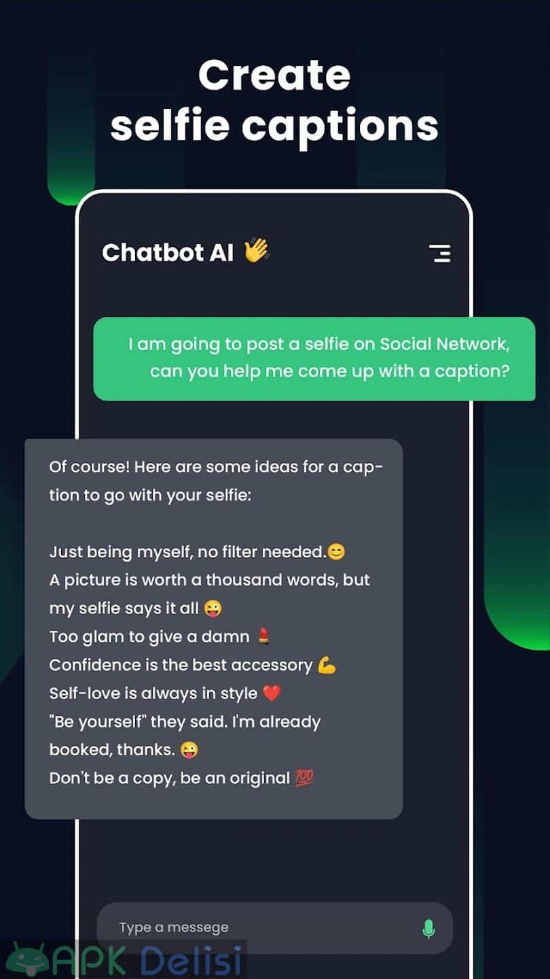The height and width of the screenshot is (979, 550).
Task: Click the winking tongue emoji after "booked, thanks."
Action: click(189, 750)
